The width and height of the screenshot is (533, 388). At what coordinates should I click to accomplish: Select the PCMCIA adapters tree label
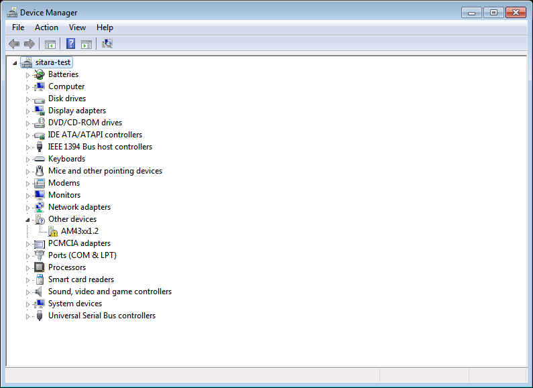click(x=80, y=243)
